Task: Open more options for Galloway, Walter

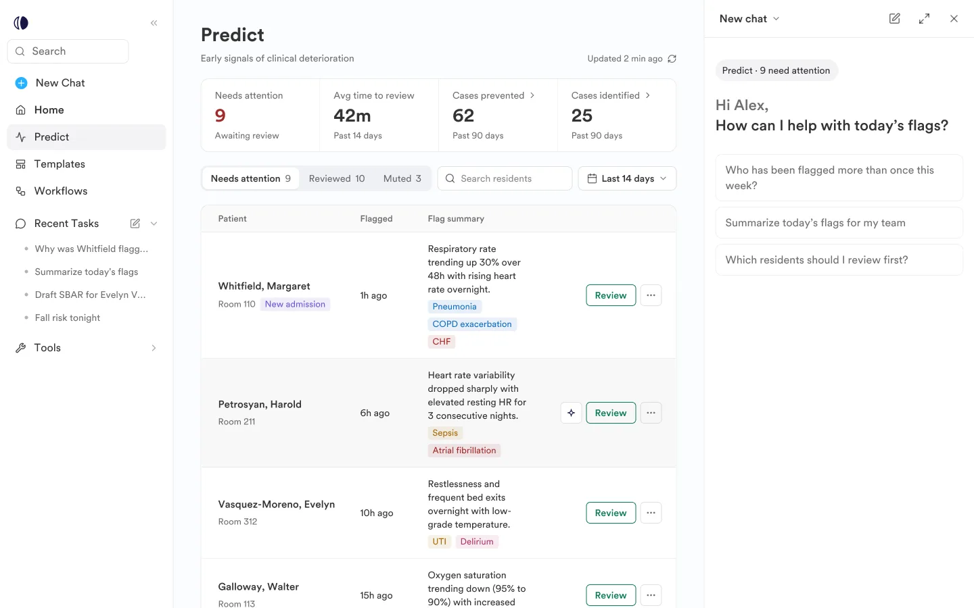Action: (651, 595)
